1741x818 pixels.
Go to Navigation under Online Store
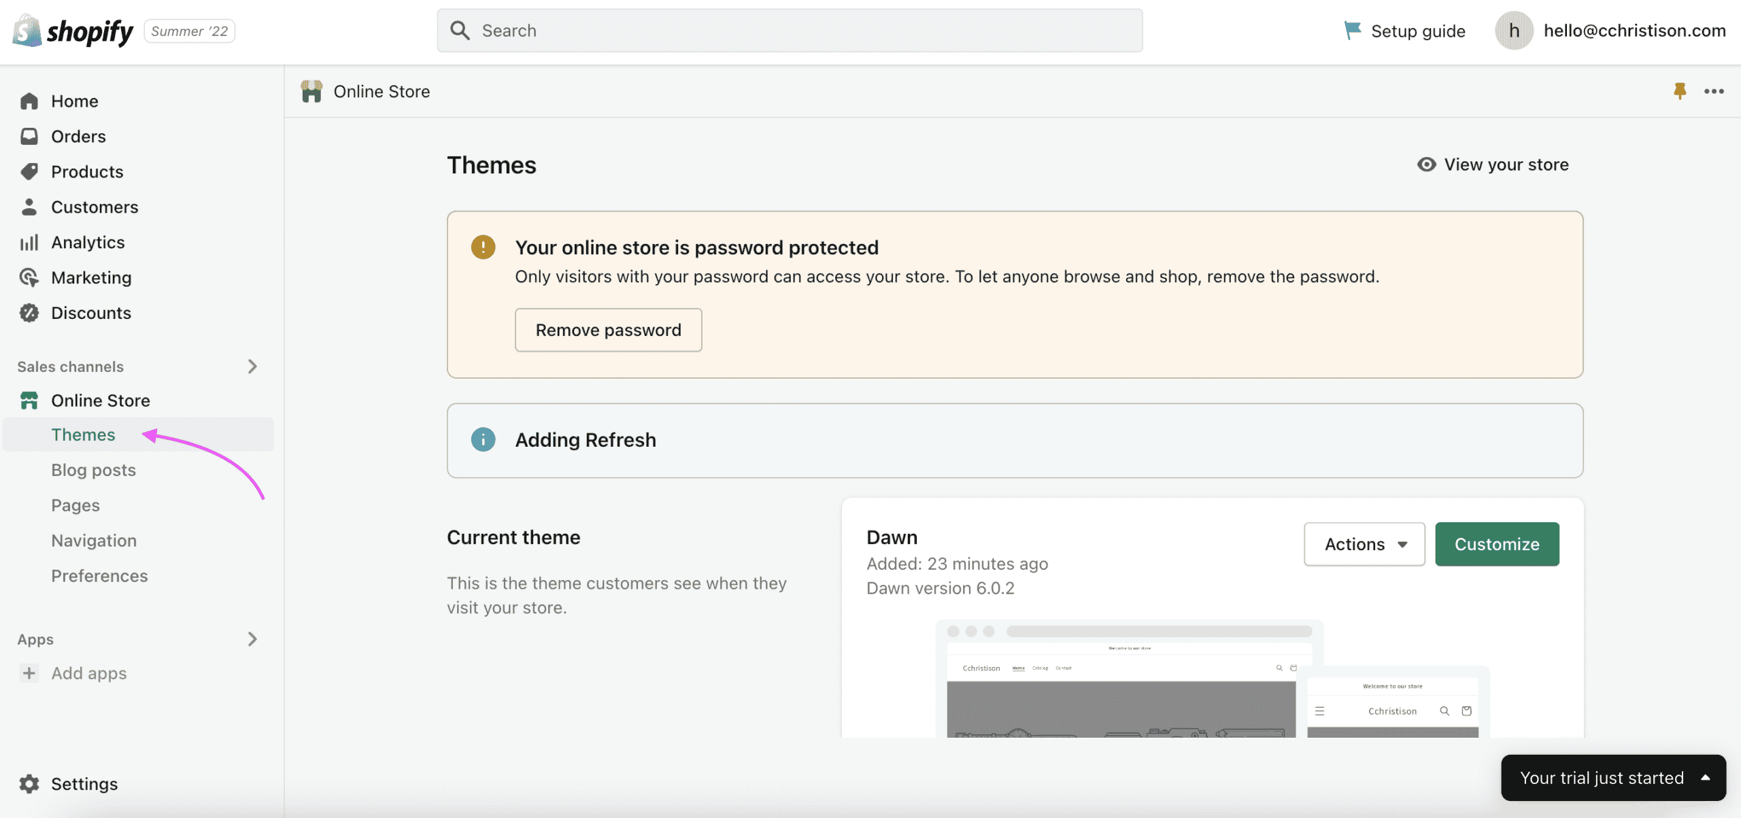94,541
